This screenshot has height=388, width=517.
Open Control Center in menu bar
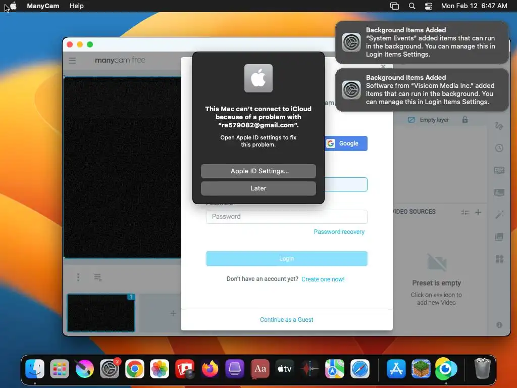(428, 6)
